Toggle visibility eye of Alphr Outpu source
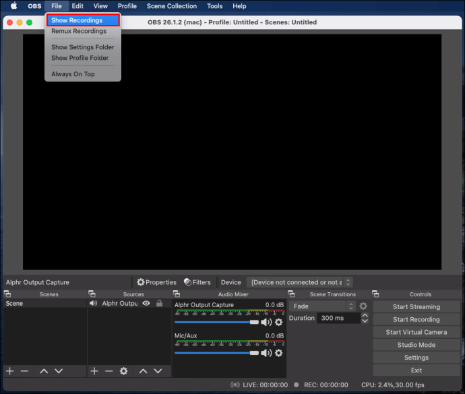 point(146,303)
